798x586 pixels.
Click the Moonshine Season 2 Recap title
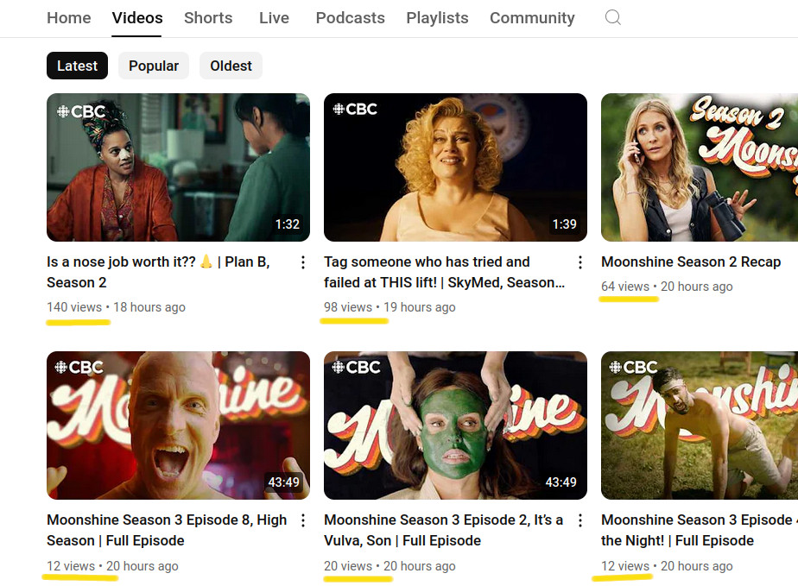[x=690, y=261]
